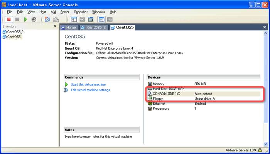Click the green play icon beside Start this virtual machine
270x154 pixels.
coord(66,85)
